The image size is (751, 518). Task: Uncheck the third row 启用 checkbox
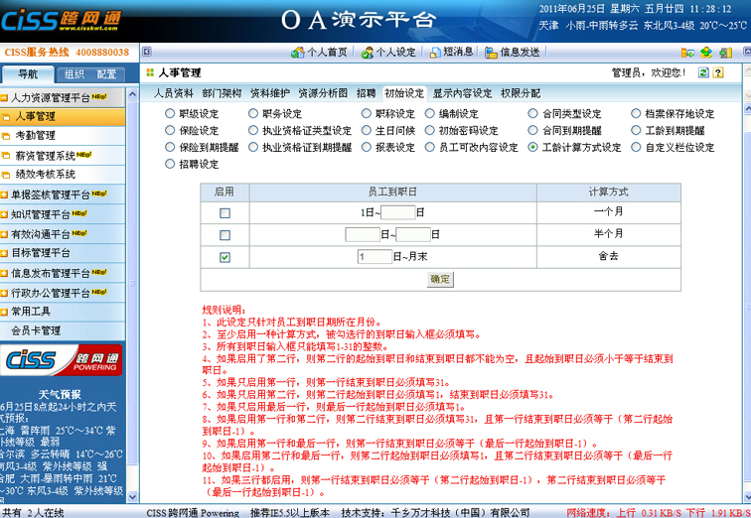coord(225,257)
